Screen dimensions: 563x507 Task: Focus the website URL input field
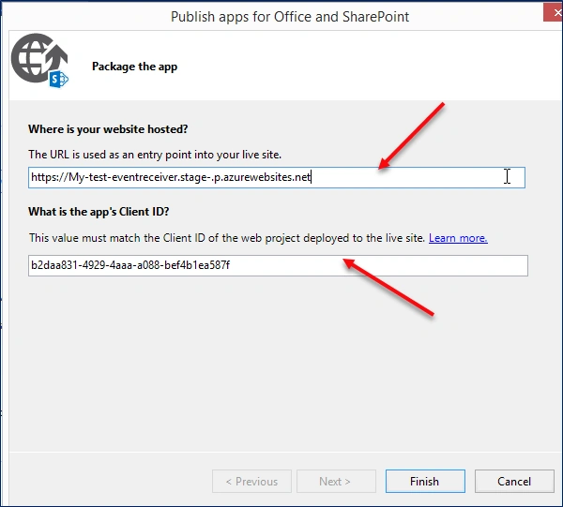(277, 177)
